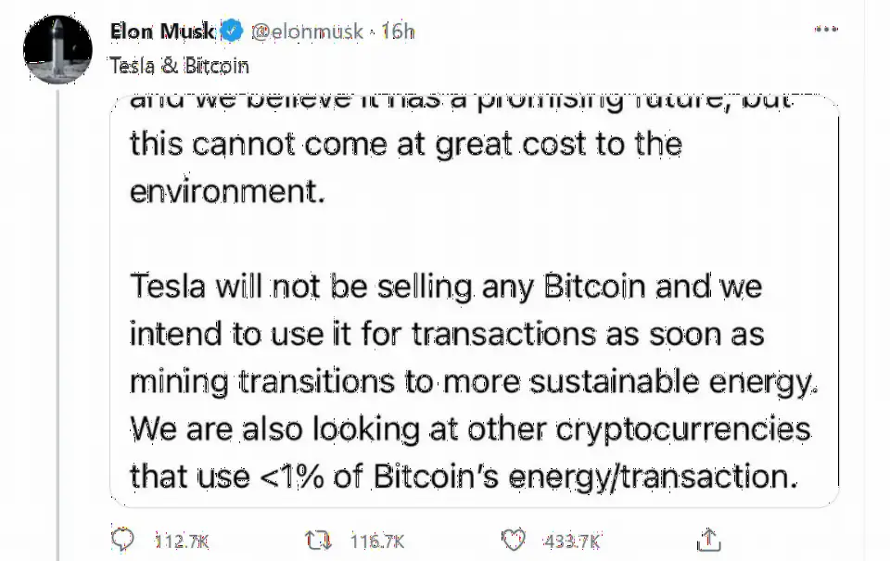Click the 116.7K retweets count

click(x=377, y=542)
